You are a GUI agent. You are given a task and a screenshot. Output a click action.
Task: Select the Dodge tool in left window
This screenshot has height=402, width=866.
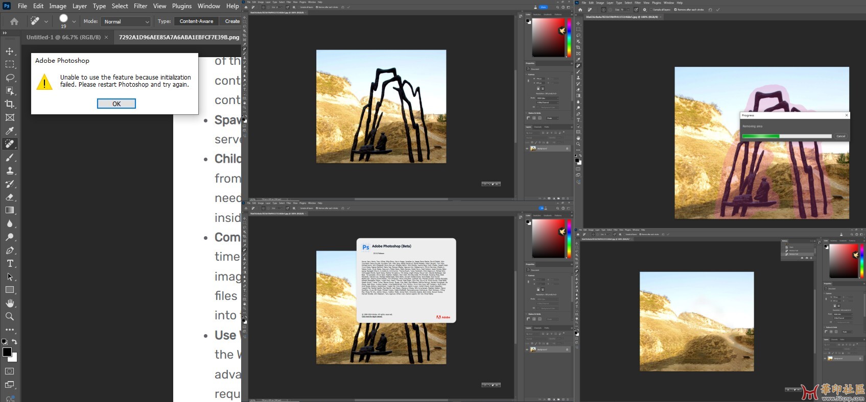click(10, 237)
